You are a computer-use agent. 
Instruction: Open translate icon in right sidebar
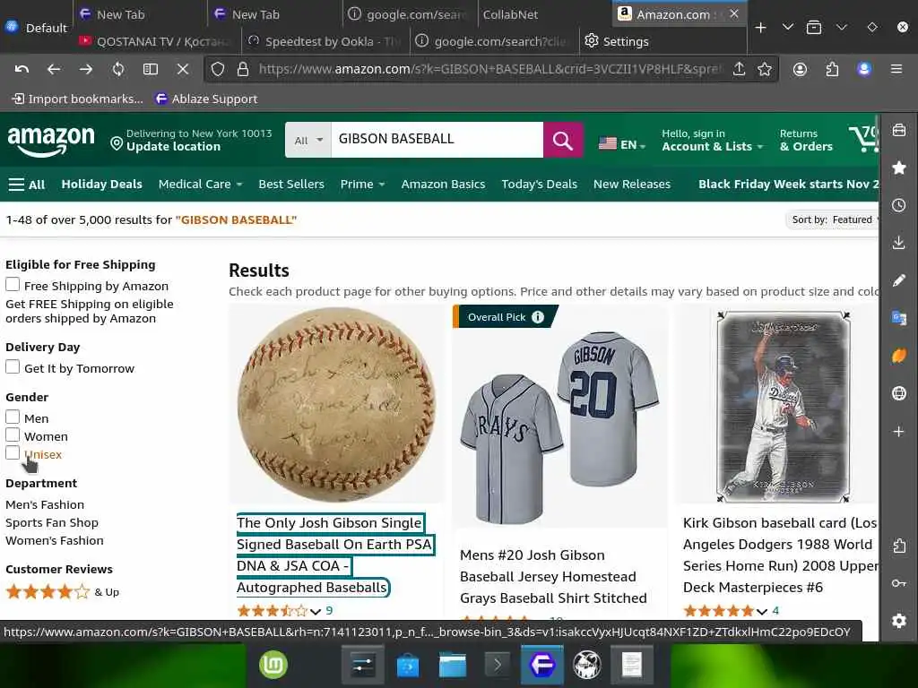click(899, 318)
